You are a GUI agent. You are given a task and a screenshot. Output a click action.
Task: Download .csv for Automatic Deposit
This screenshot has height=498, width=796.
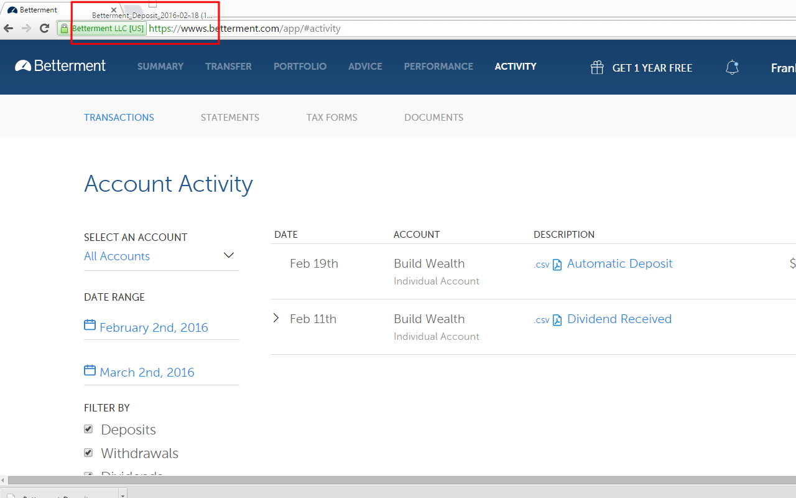tap(542, 265)
